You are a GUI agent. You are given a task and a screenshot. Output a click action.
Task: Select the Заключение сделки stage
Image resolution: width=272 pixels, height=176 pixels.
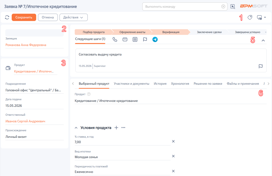[x=209, y=32]
